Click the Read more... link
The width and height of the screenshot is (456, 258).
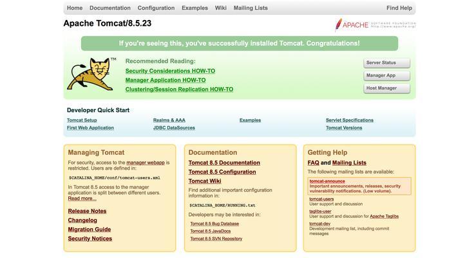pyautogui.click(x=82, y=198)
